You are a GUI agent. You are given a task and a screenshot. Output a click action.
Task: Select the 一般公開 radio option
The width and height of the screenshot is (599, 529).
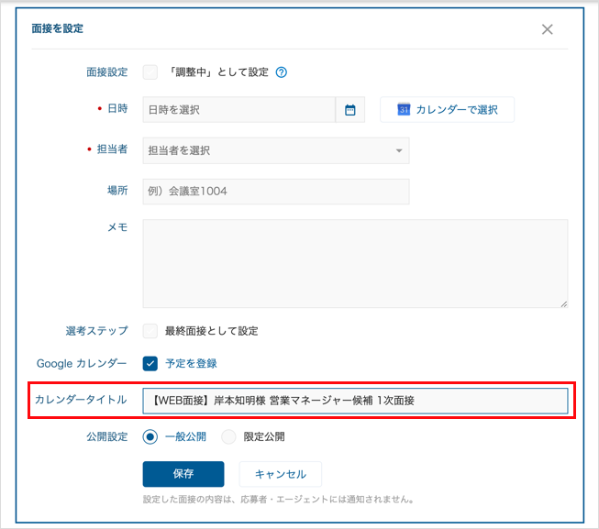[x=150, y=436]
